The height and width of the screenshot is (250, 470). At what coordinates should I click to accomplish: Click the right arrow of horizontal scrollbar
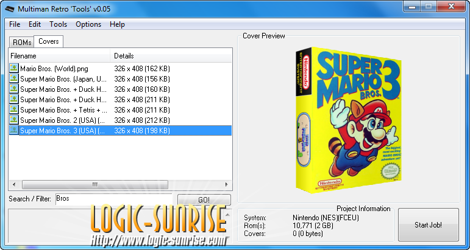[x=227, y=184]
